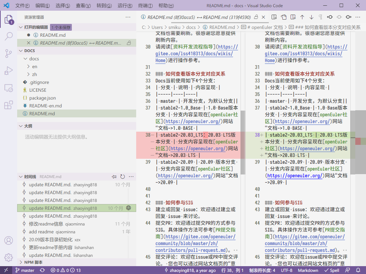Open the Run and Debug view
Screen dimensions: 366x274
tap(9, 71)
